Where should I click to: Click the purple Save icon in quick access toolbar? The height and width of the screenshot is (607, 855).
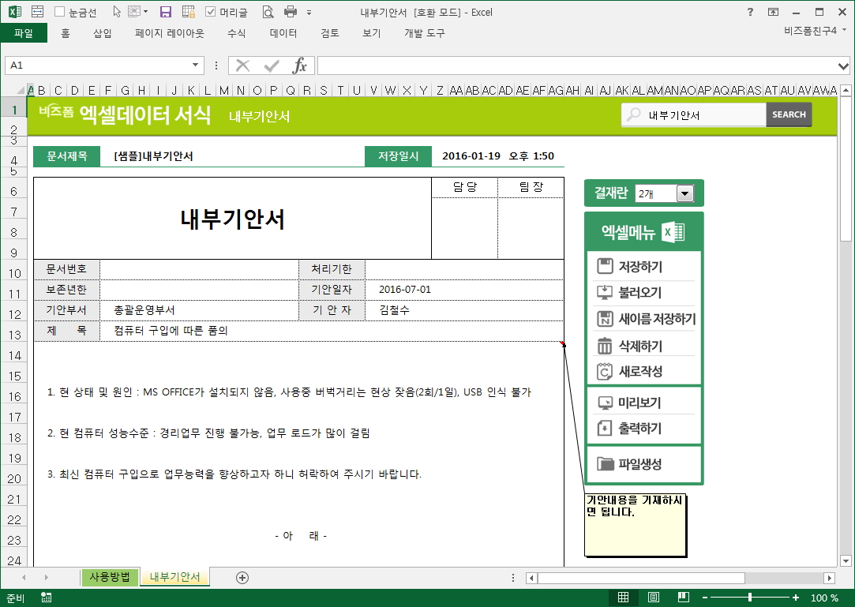(x=166, y=12)
